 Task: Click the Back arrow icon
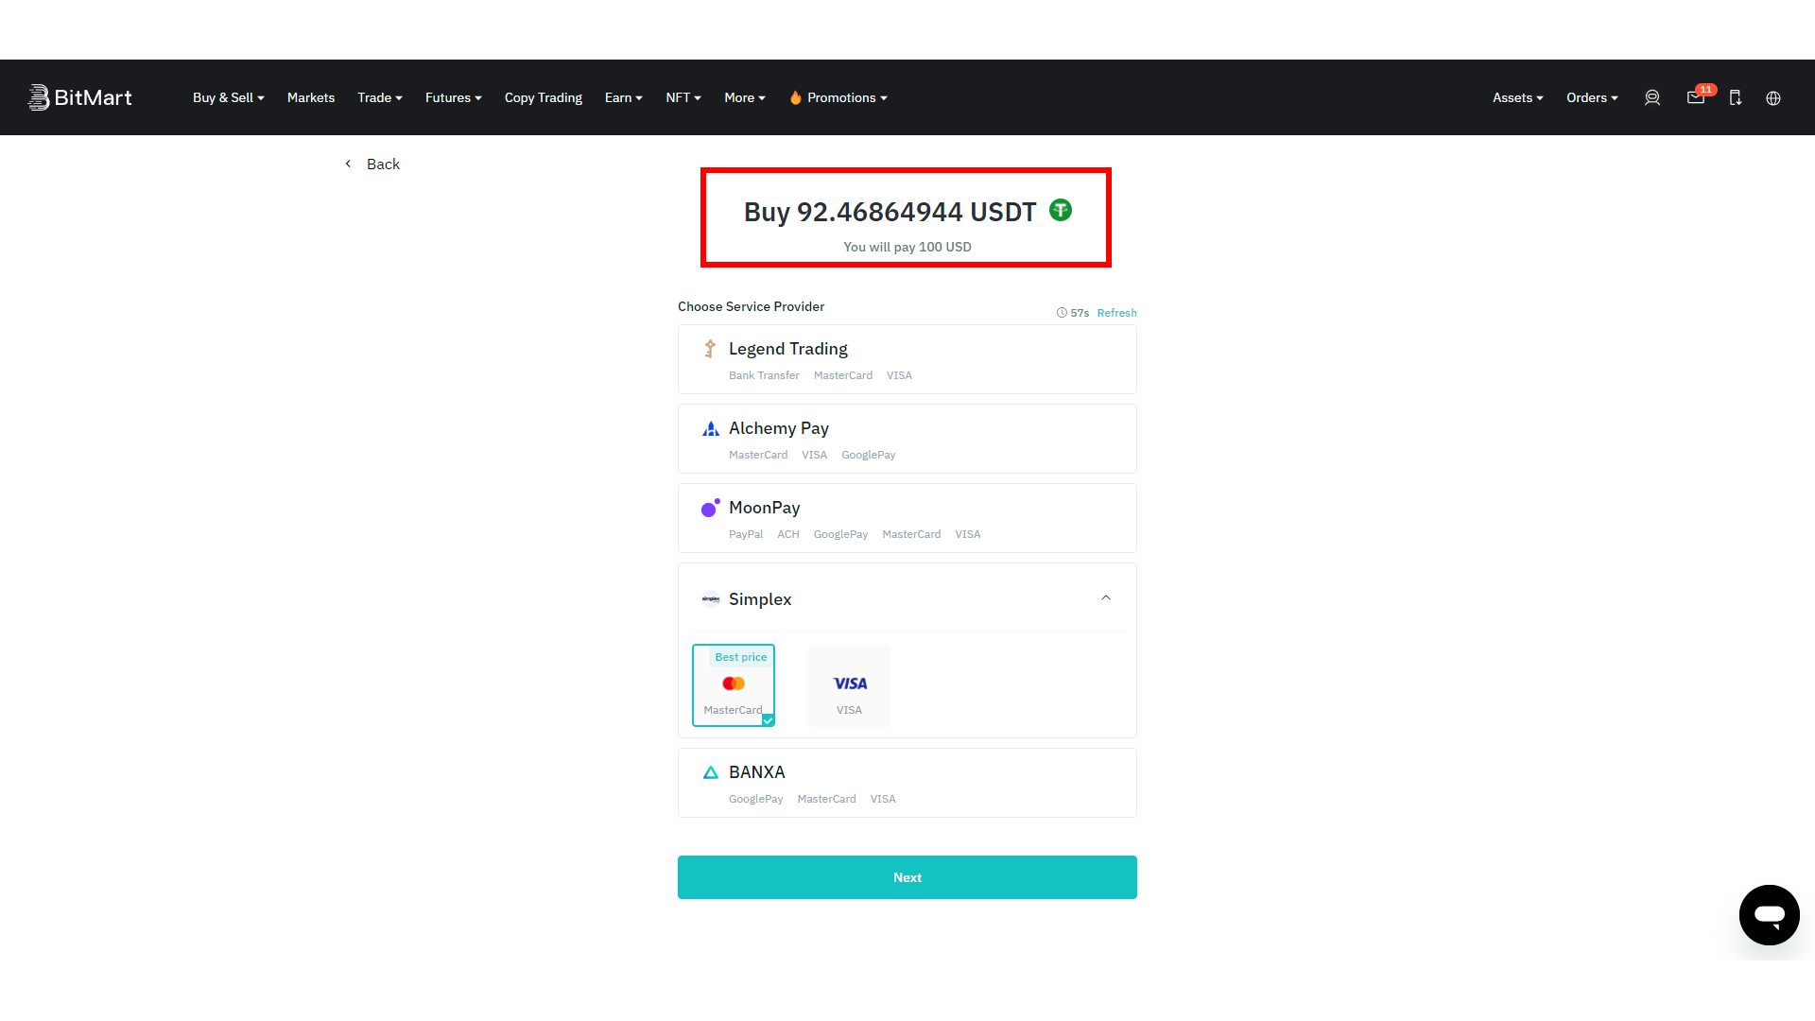[348, 164]
